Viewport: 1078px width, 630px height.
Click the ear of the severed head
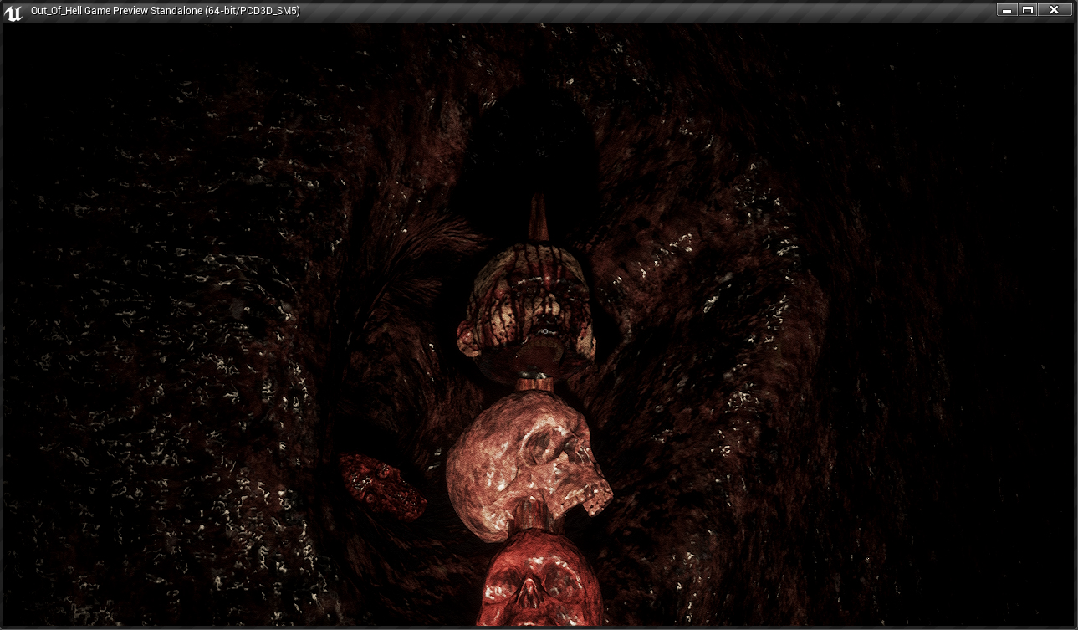pyautogui.click(x=469, y=337)
